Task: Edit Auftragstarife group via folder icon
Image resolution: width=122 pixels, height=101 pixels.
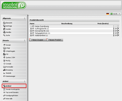Action: (116, 28)
